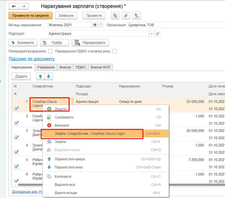
Task: Click the paperclip attachments icon
Action: click(x=126, y=16)
